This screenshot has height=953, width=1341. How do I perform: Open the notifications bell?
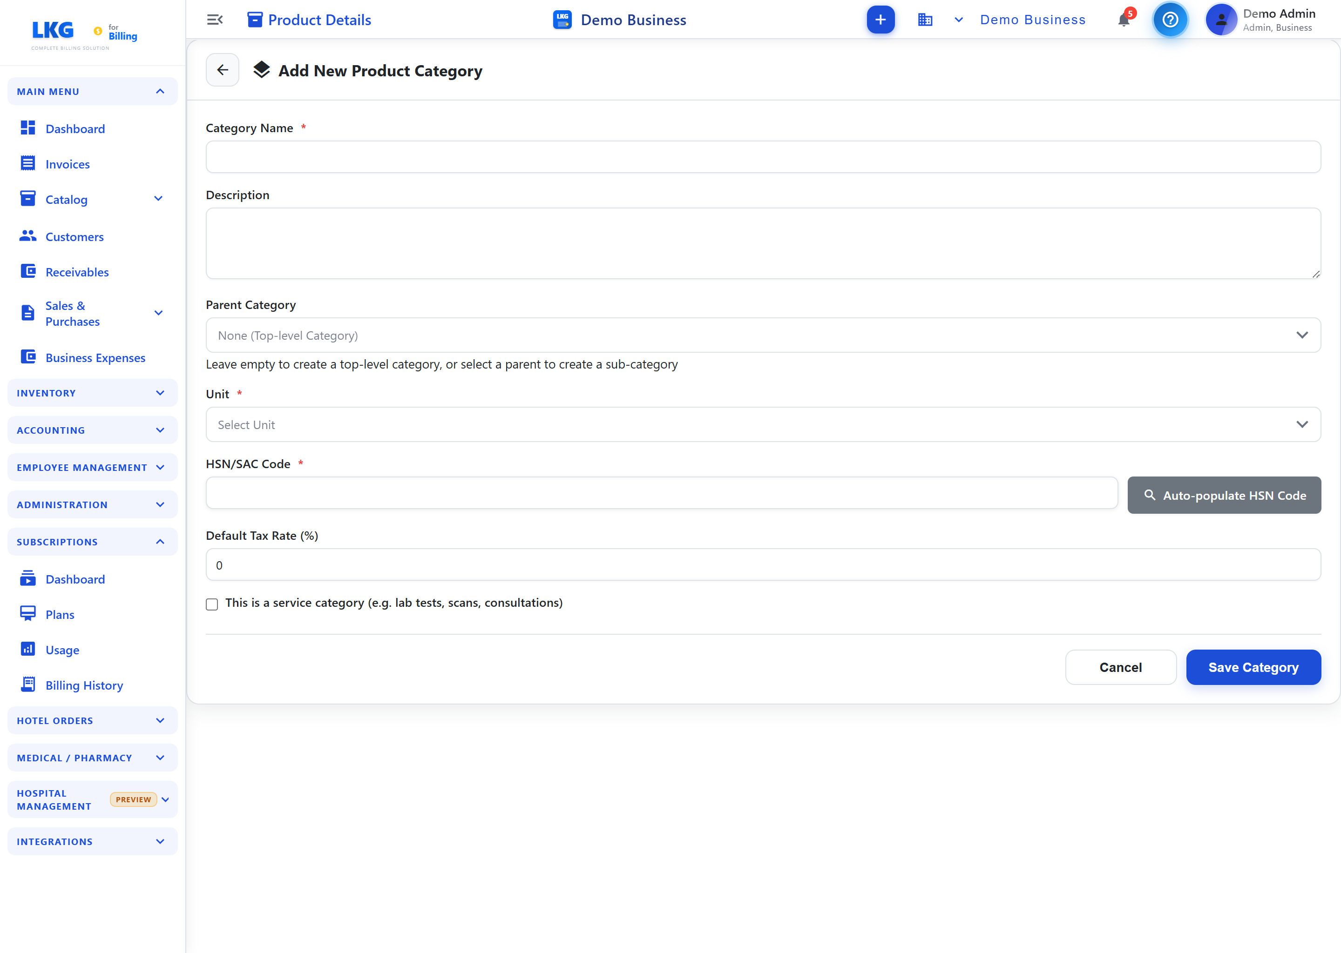1124,20
